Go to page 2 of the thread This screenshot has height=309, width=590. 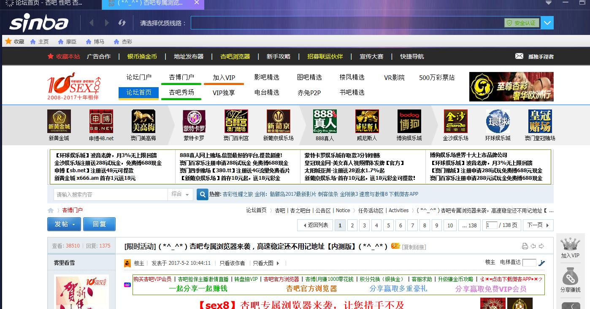pyautogui.click(x=352, y=225)
